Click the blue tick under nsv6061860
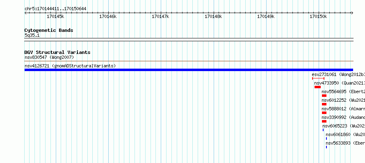 [x=326, y=138]
